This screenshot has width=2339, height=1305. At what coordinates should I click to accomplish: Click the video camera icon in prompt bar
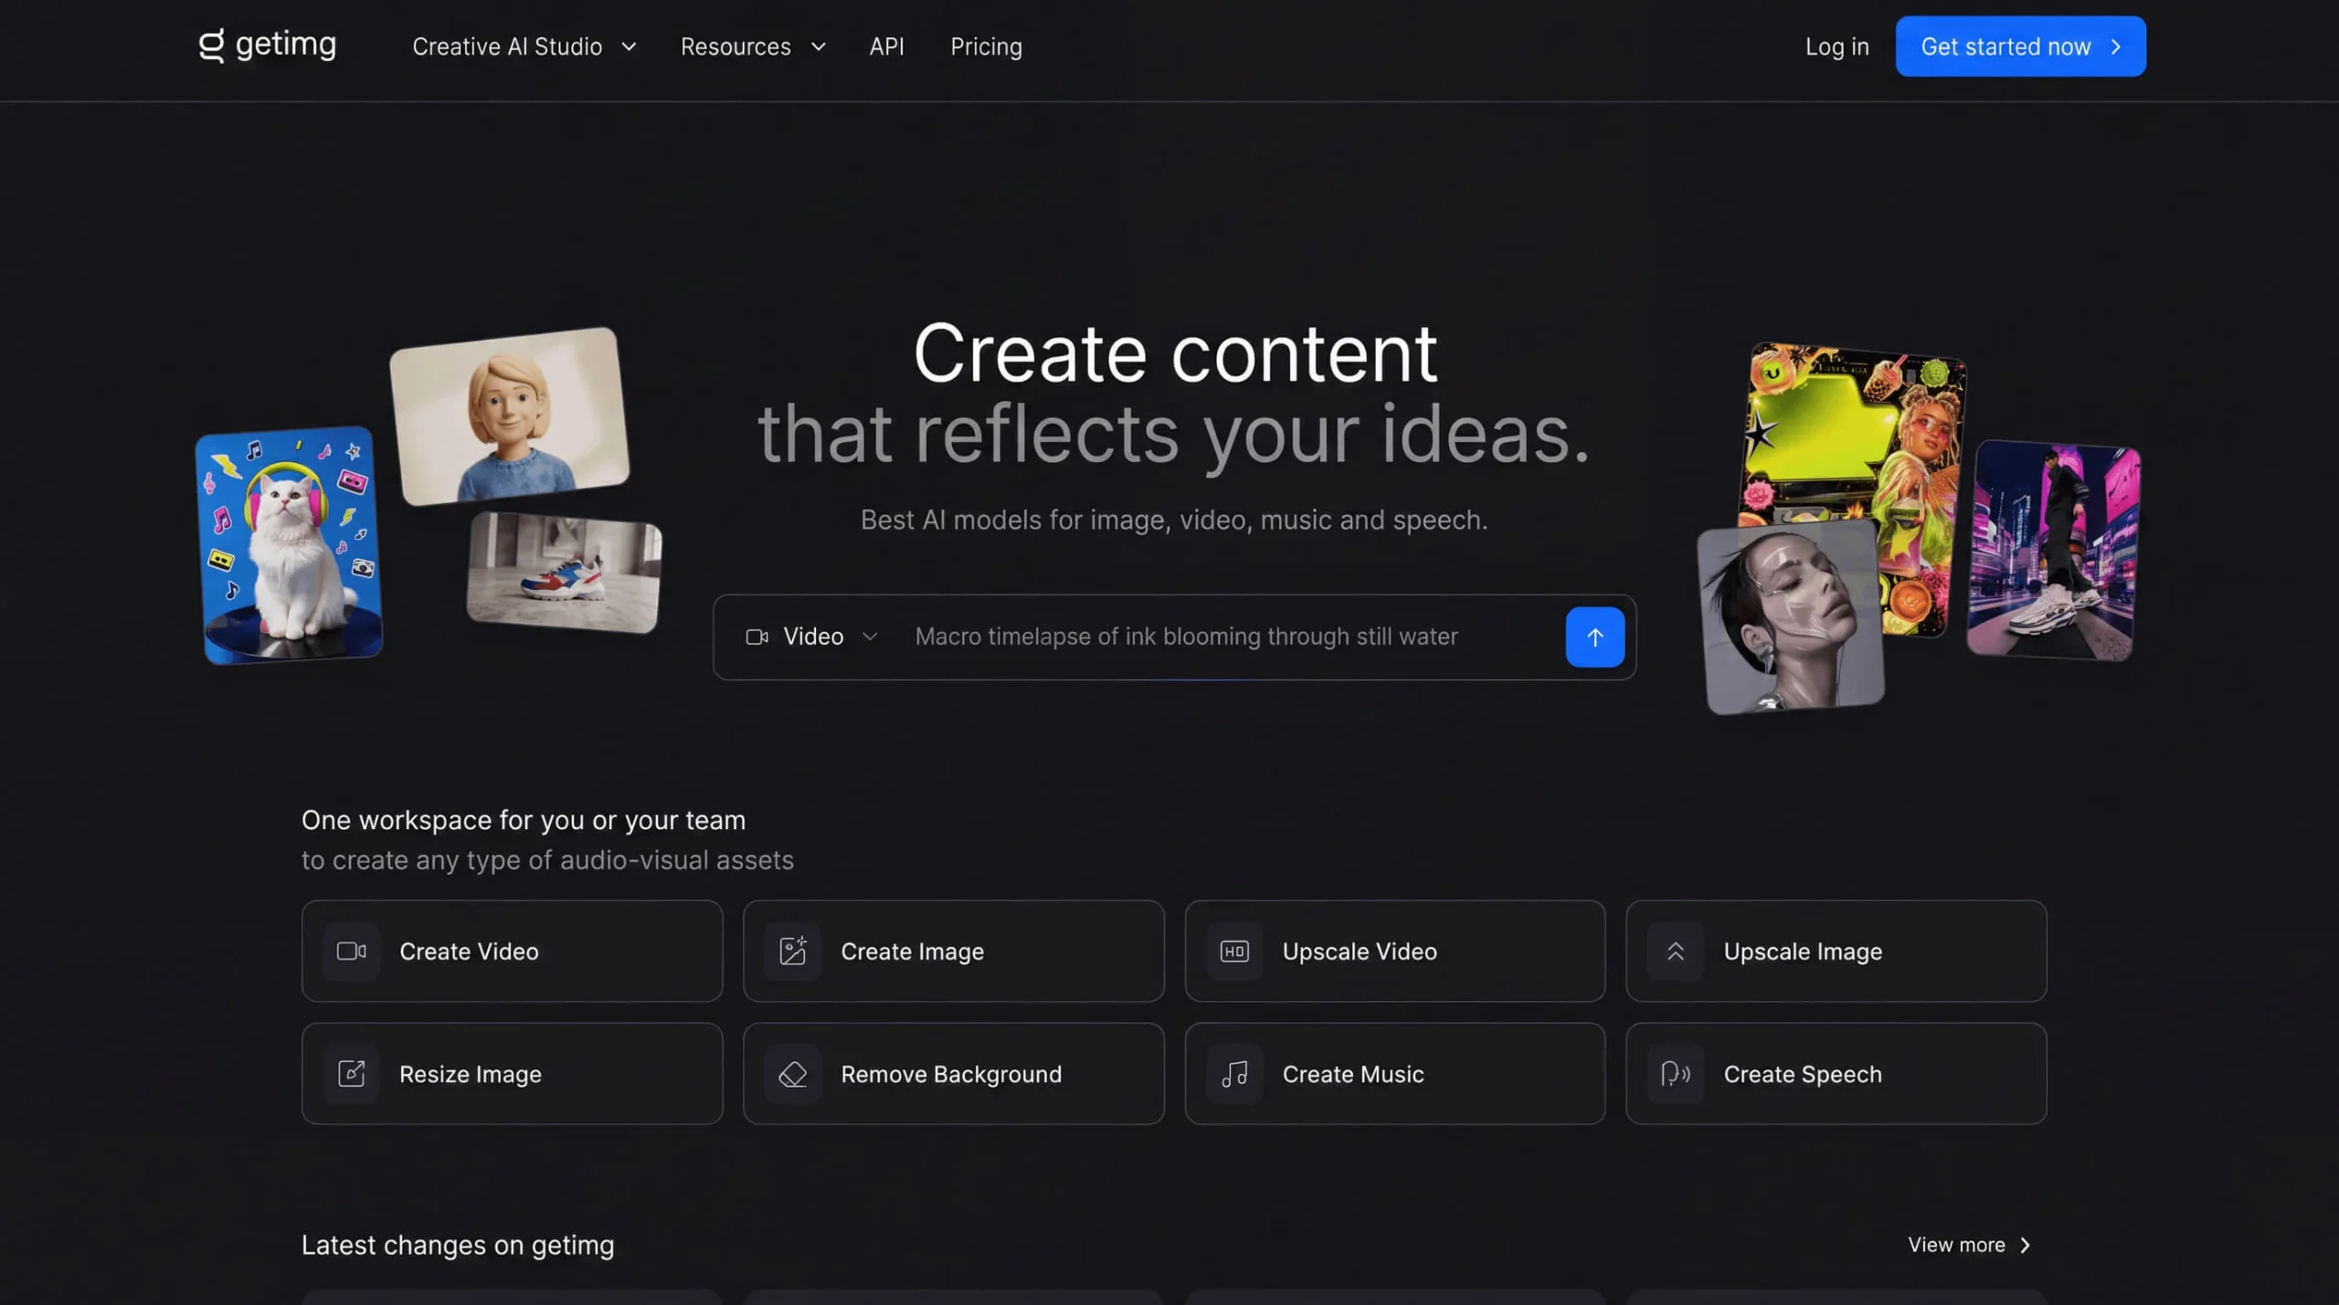pos(757,637)
